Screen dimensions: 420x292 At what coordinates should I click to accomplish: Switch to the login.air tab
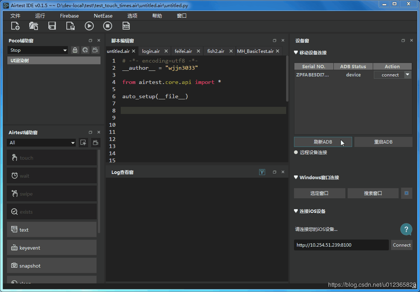click(x=151, y=51)
